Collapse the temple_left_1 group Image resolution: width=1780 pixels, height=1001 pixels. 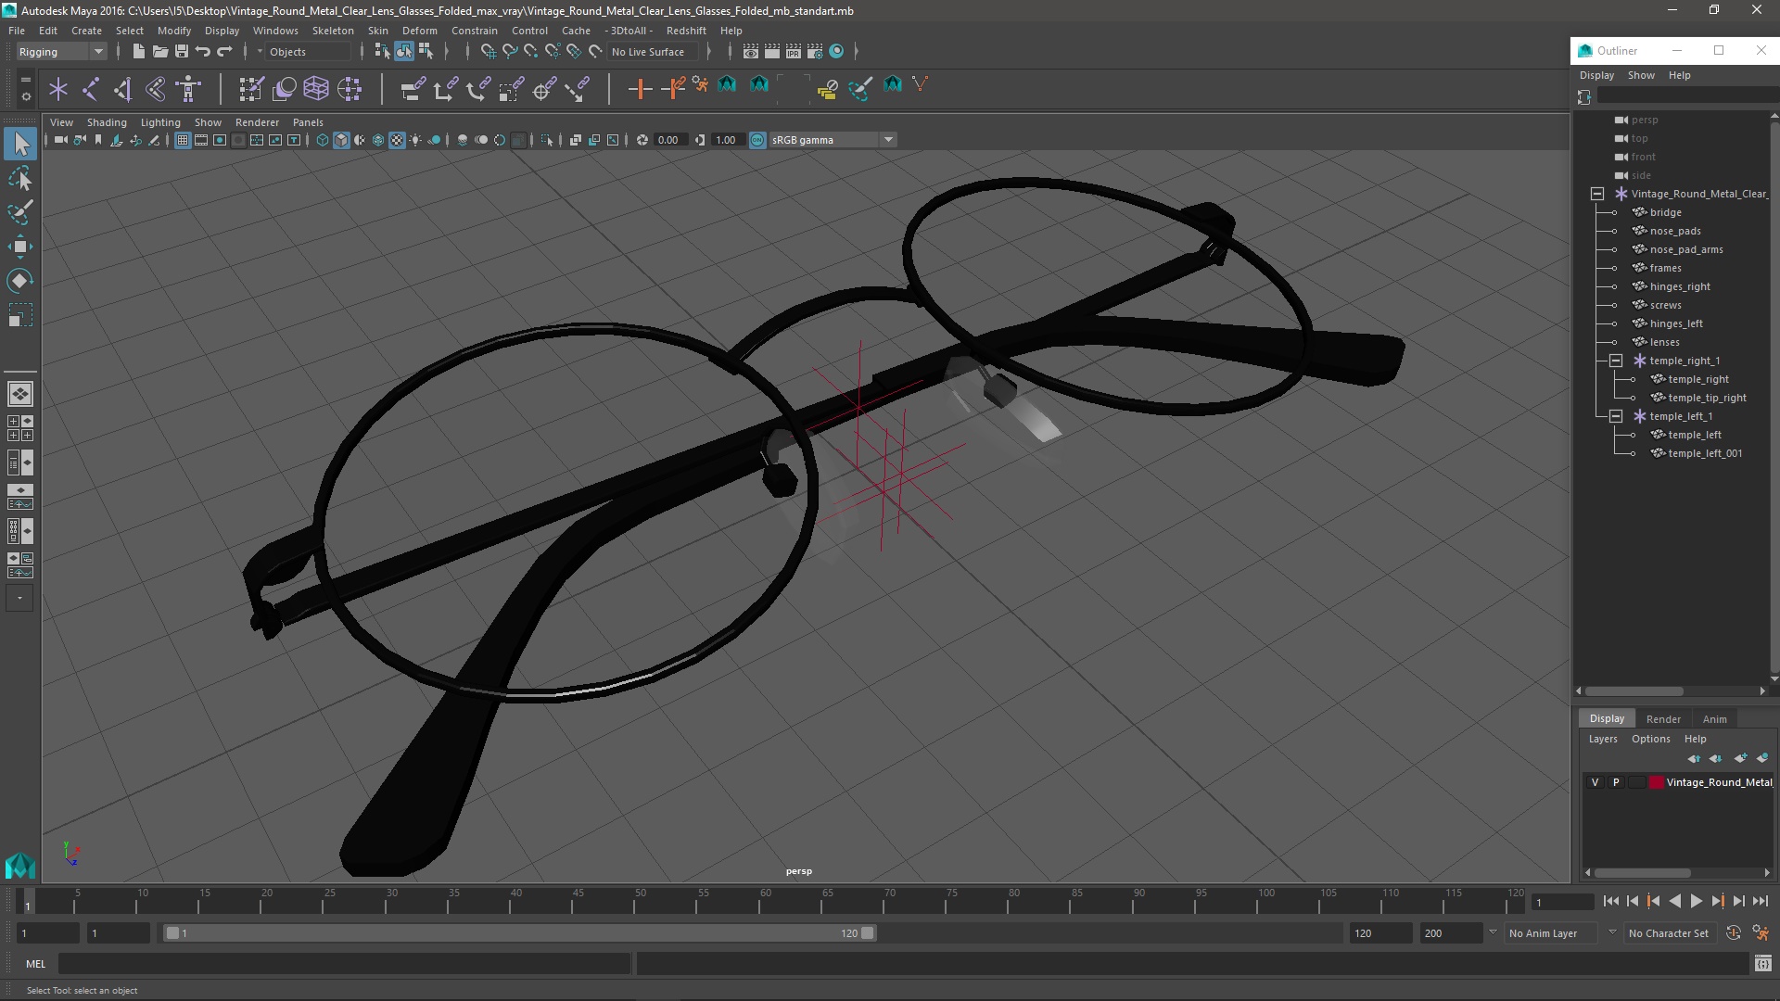[1616, 416]
